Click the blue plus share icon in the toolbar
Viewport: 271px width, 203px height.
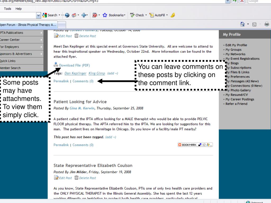coord(84,15)
